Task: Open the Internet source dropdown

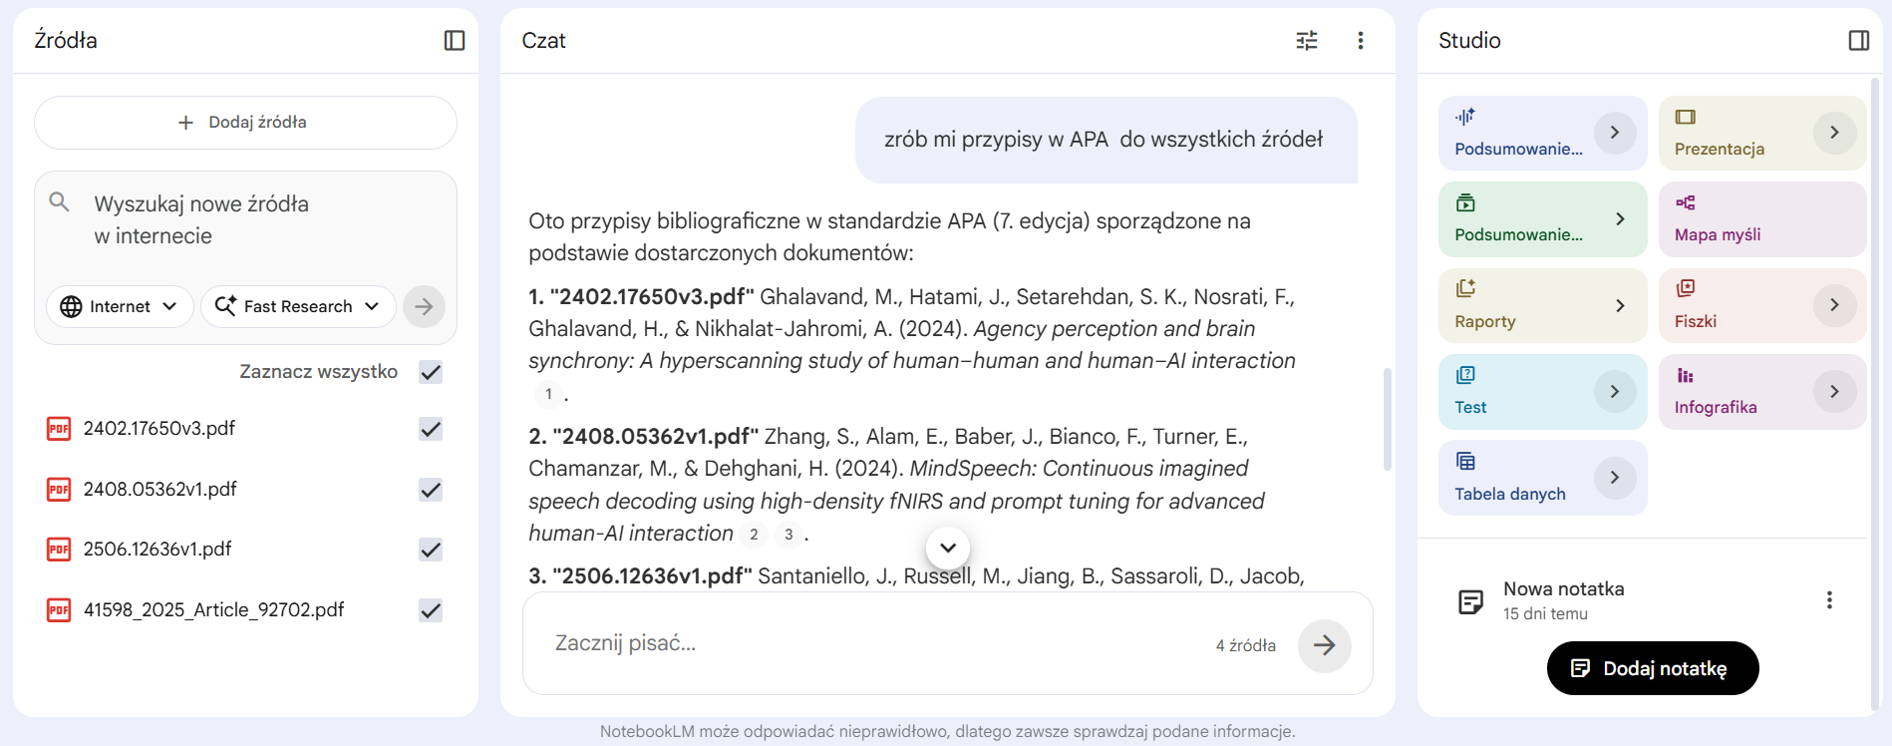Action: click(120, 306)
